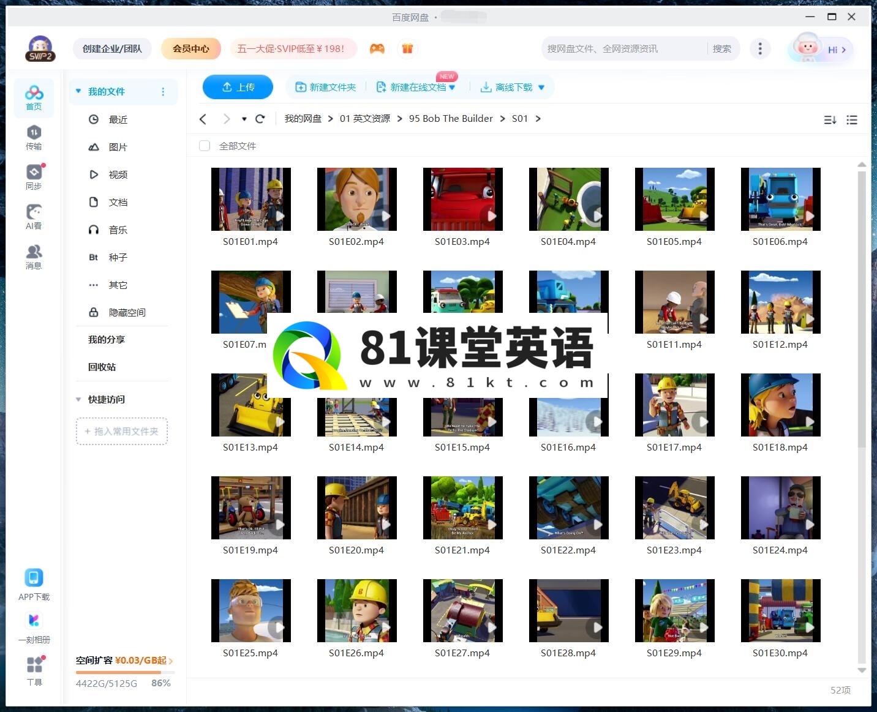Viewport: 877px width, 712px height.
Task: Open the sort order icon
Action: point(830,120)
